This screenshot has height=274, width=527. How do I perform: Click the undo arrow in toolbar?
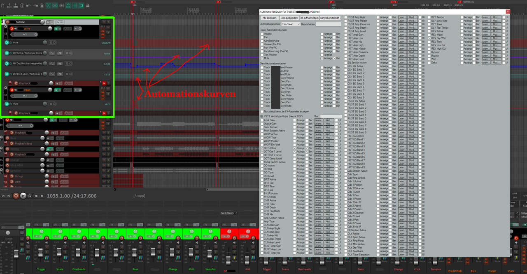29,6
